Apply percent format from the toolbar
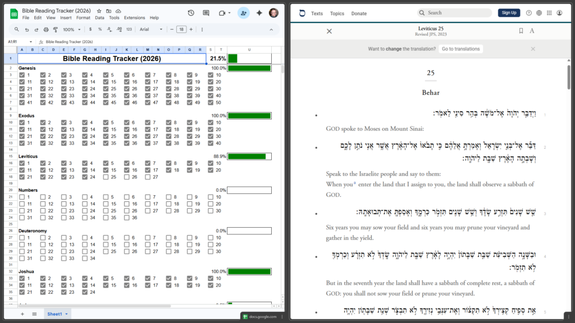Screen dimensions: 575x323 [100, 29]
